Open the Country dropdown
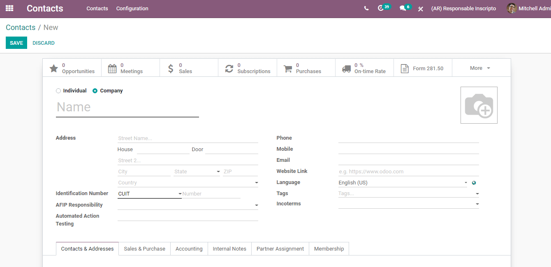The width and height of the screenshot is (551, 267). coord(256,183)
